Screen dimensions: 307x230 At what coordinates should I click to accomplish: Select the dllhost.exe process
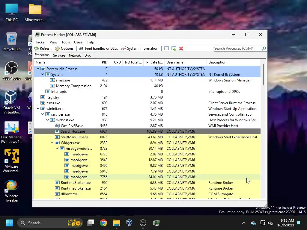[147, 194]
